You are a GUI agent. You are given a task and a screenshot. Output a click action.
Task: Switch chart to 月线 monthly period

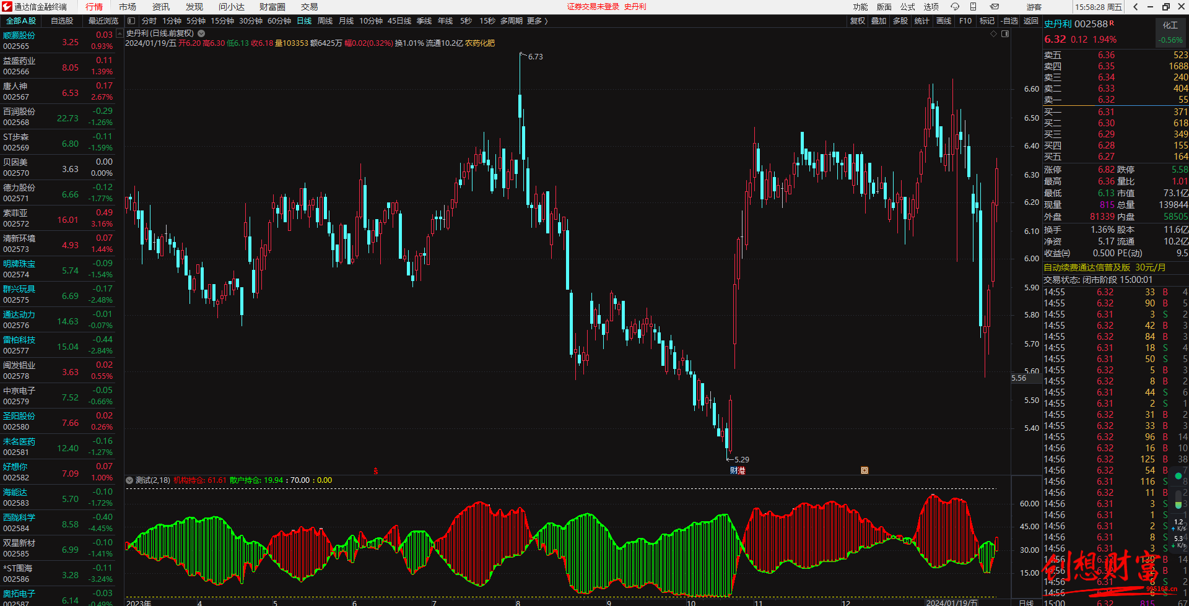coord(346,21)
